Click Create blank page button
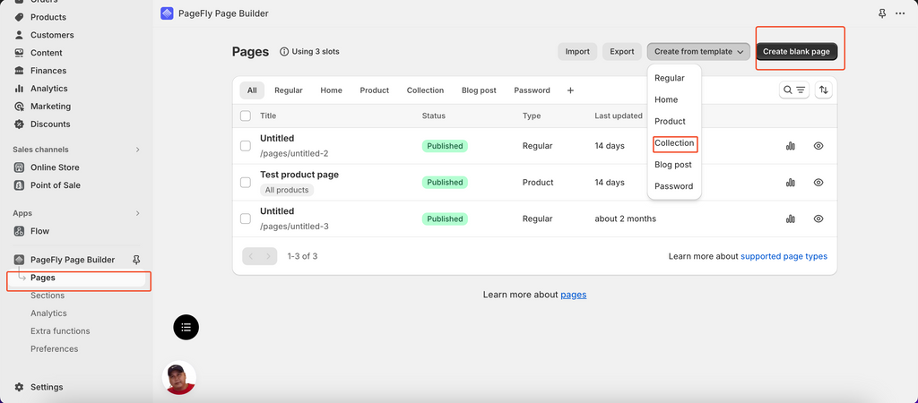The width and height of the screenshot is (918, 403). pos(796,51)
